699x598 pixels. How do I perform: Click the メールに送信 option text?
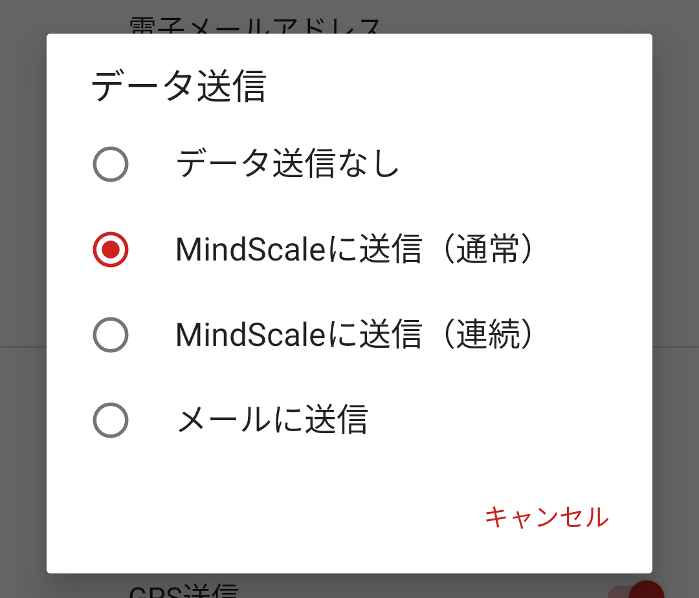click(272, 420)
